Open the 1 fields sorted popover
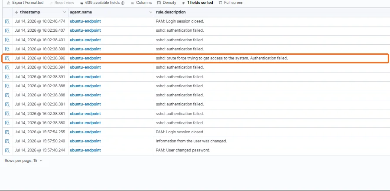390x191 pixels. [x=198, y=3]
